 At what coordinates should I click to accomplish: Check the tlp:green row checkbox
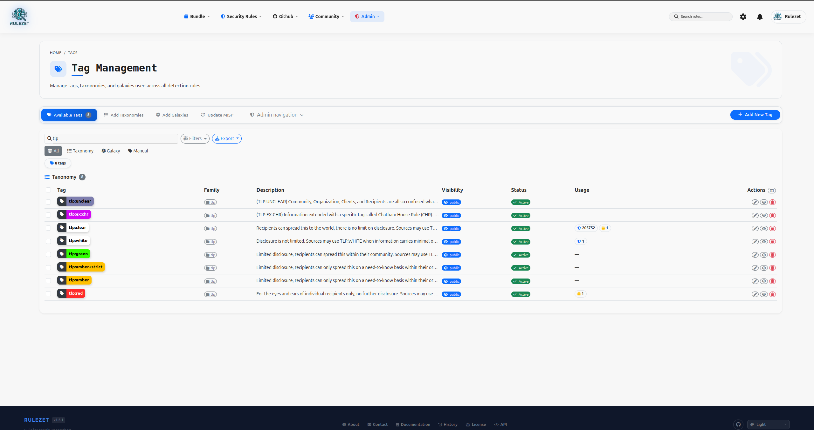[x=48, y=254]
